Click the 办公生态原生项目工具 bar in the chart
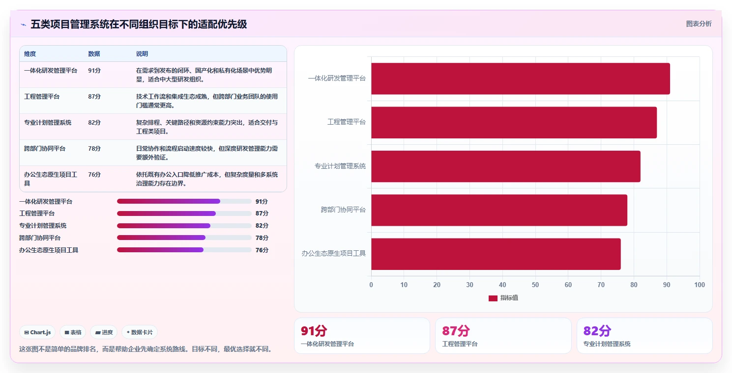Viewport: 732px width, 373px height. point(496,254)
